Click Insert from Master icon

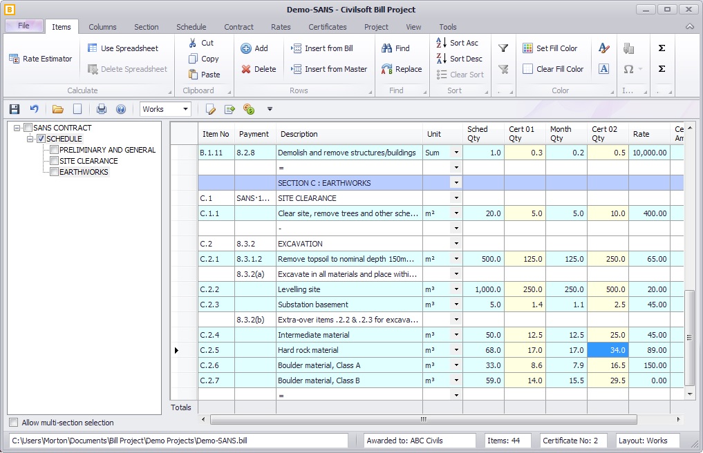296,69
